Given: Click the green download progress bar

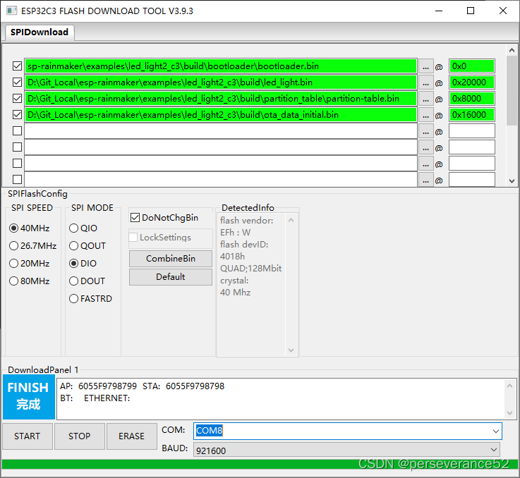Looking at the screenshot, I should [260, 464].
